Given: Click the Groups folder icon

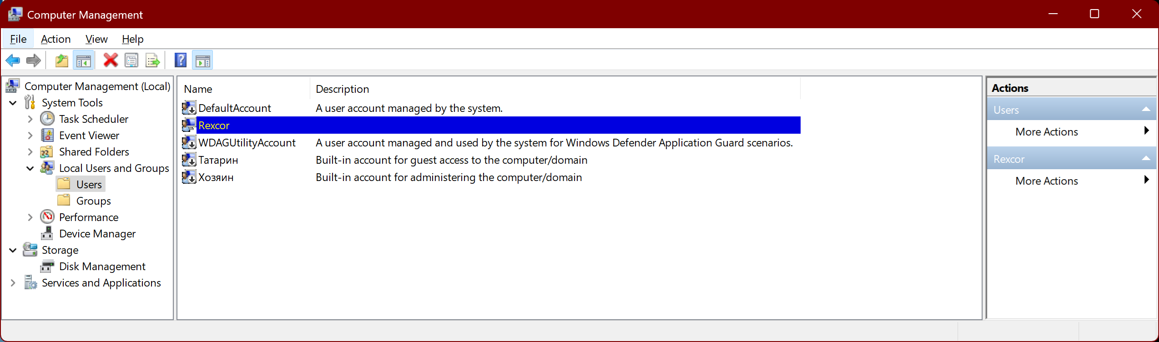Looking at the screenshot, I should (64, 201).
